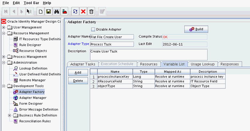
Task: Click the Form Designer icon
Action: [x=16, y=103]
